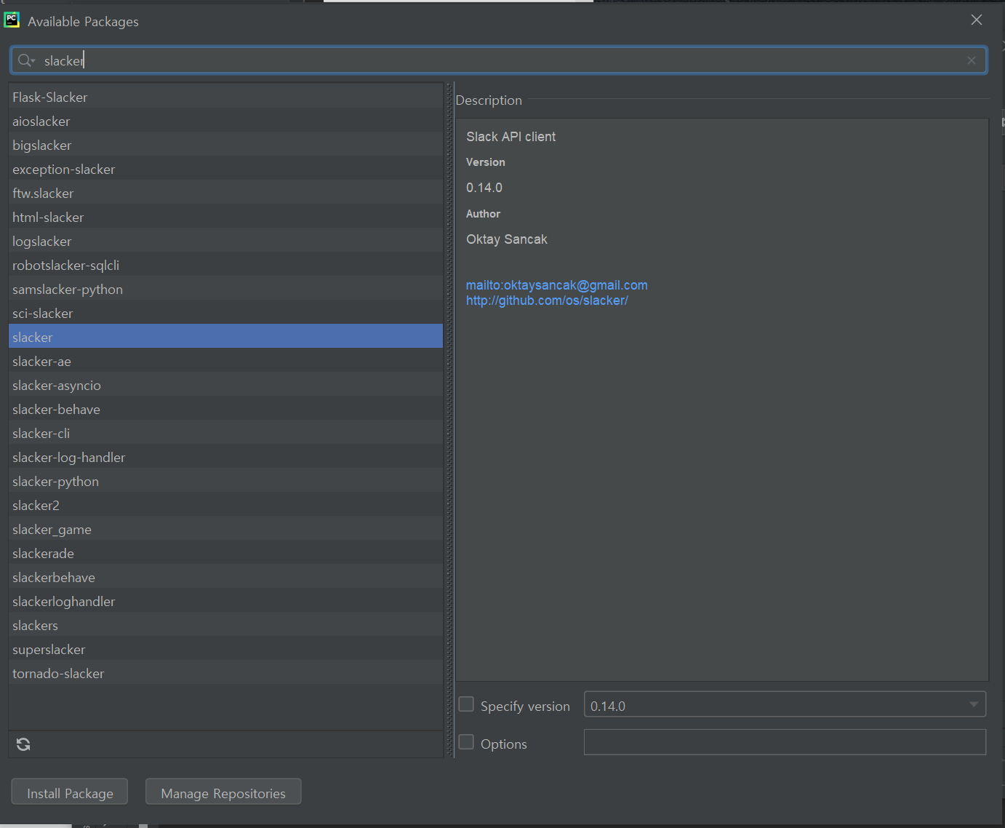Click the search magnifier icon
Screen dimensions: 1005x828
click(25, 60)
